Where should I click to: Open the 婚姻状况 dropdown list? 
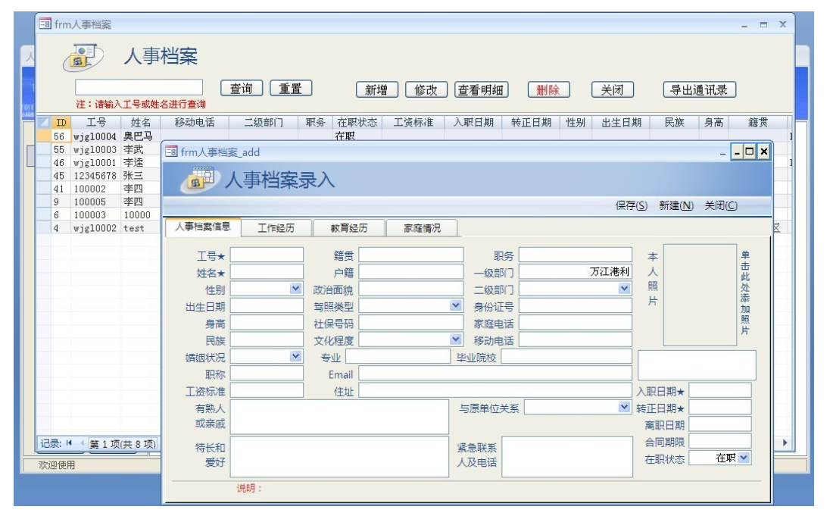[295, 356]
